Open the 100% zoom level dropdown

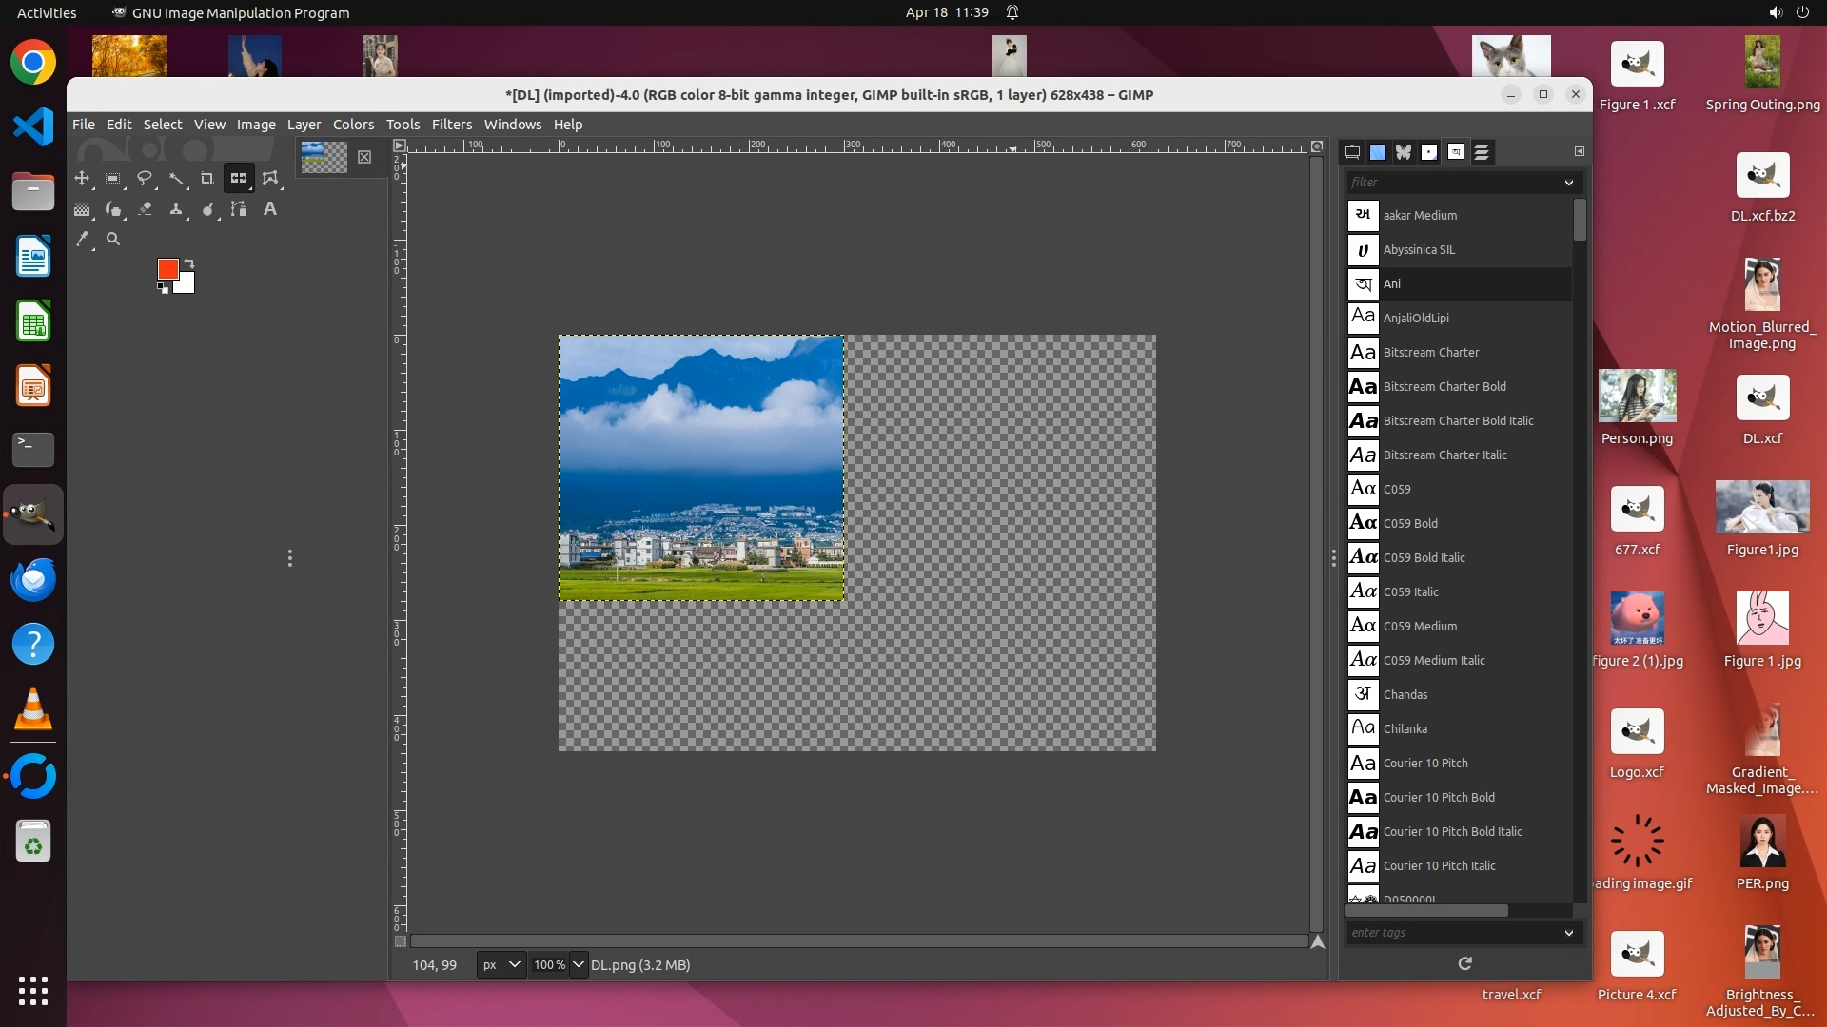pyautogui.click(x=578, y=964)
